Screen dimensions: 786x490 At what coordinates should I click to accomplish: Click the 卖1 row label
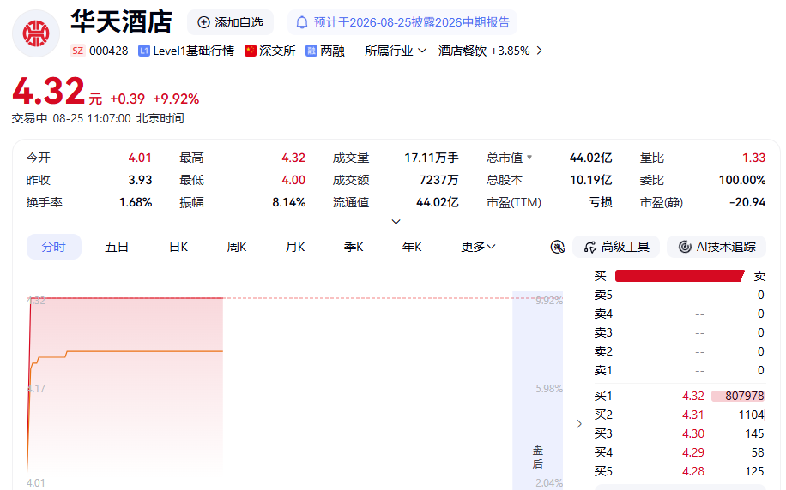point(603,370)
